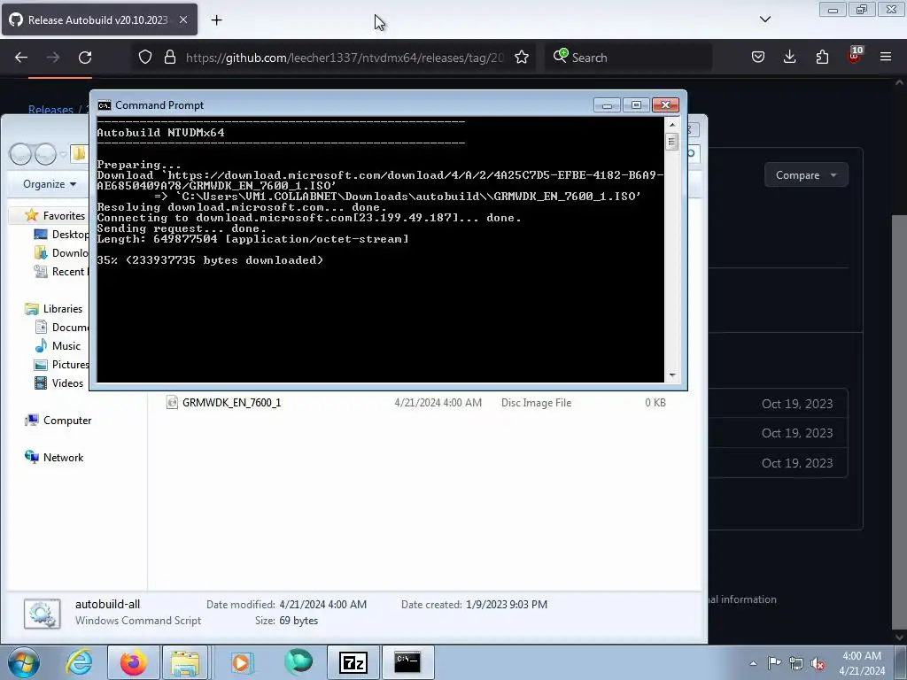Click the Firefox forward arrow button
Viewport: 907px width, 680px height.
coord(53,58)
